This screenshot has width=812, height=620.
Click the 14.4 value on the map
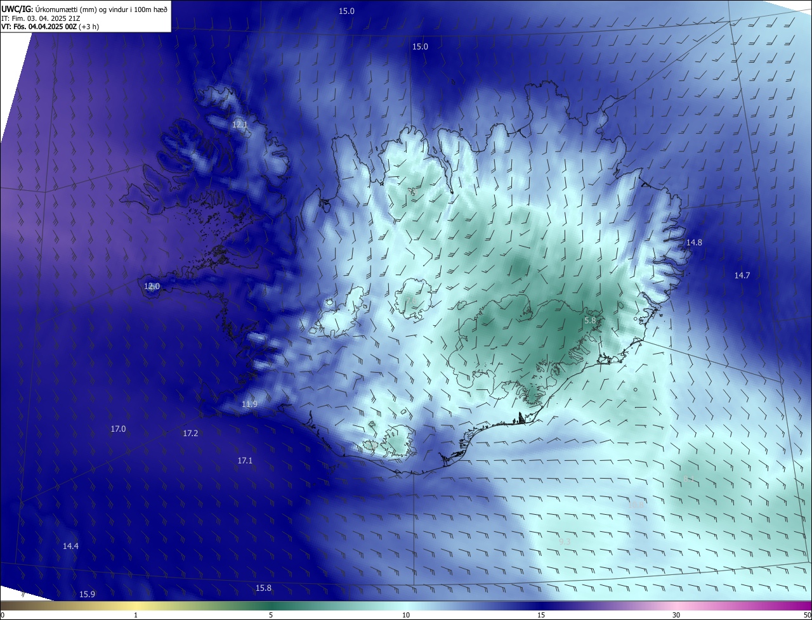coord(71,546)
